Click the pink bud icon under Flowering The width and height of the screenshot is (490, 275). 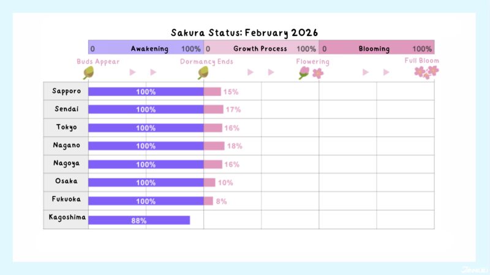click(304, 73)
